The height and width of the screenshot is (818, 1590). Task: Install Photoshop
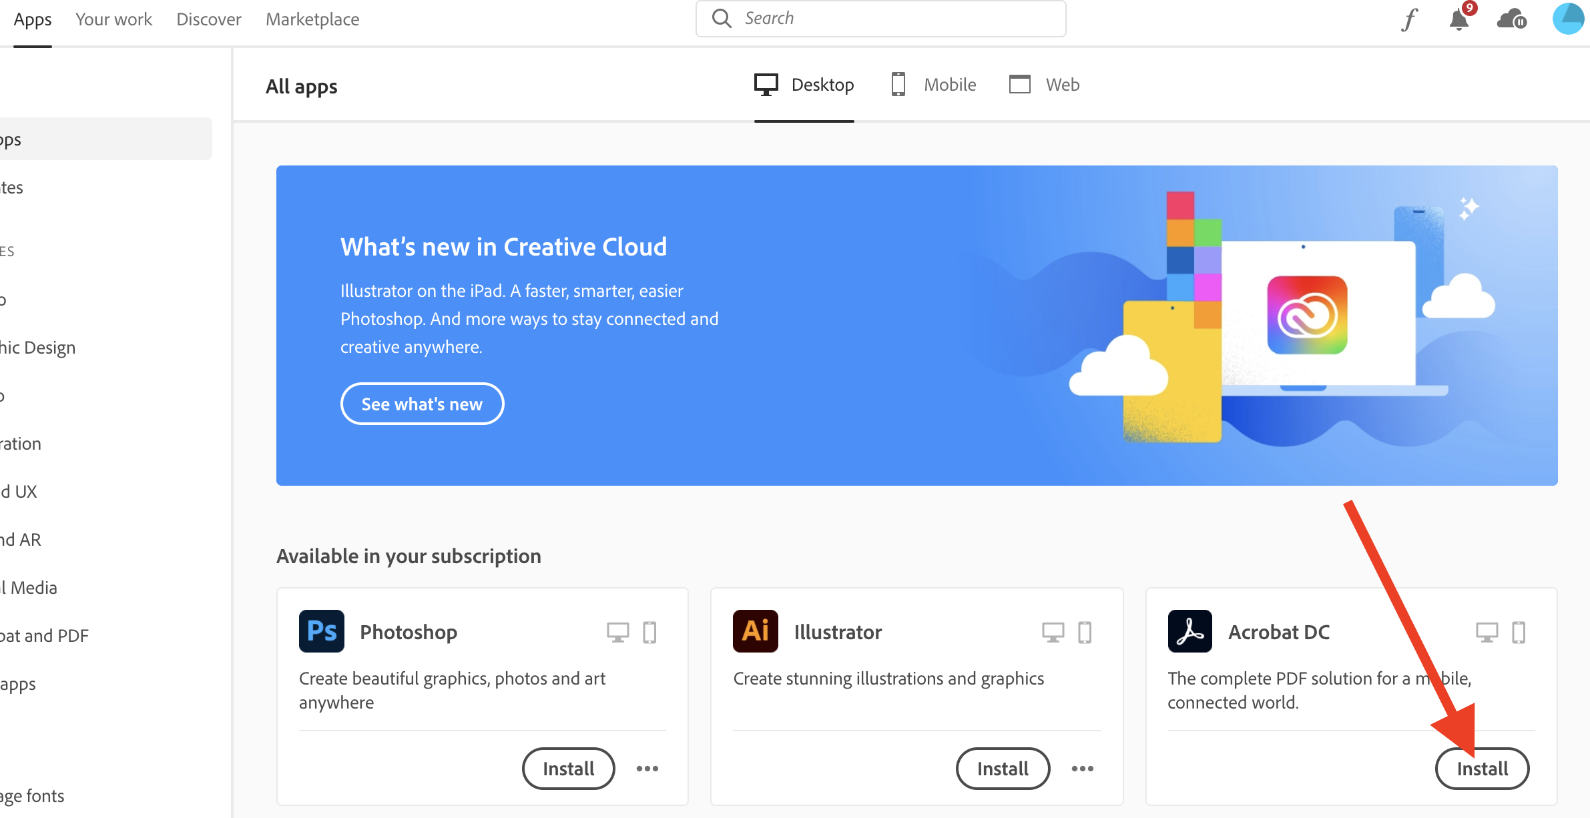(567, 769)
